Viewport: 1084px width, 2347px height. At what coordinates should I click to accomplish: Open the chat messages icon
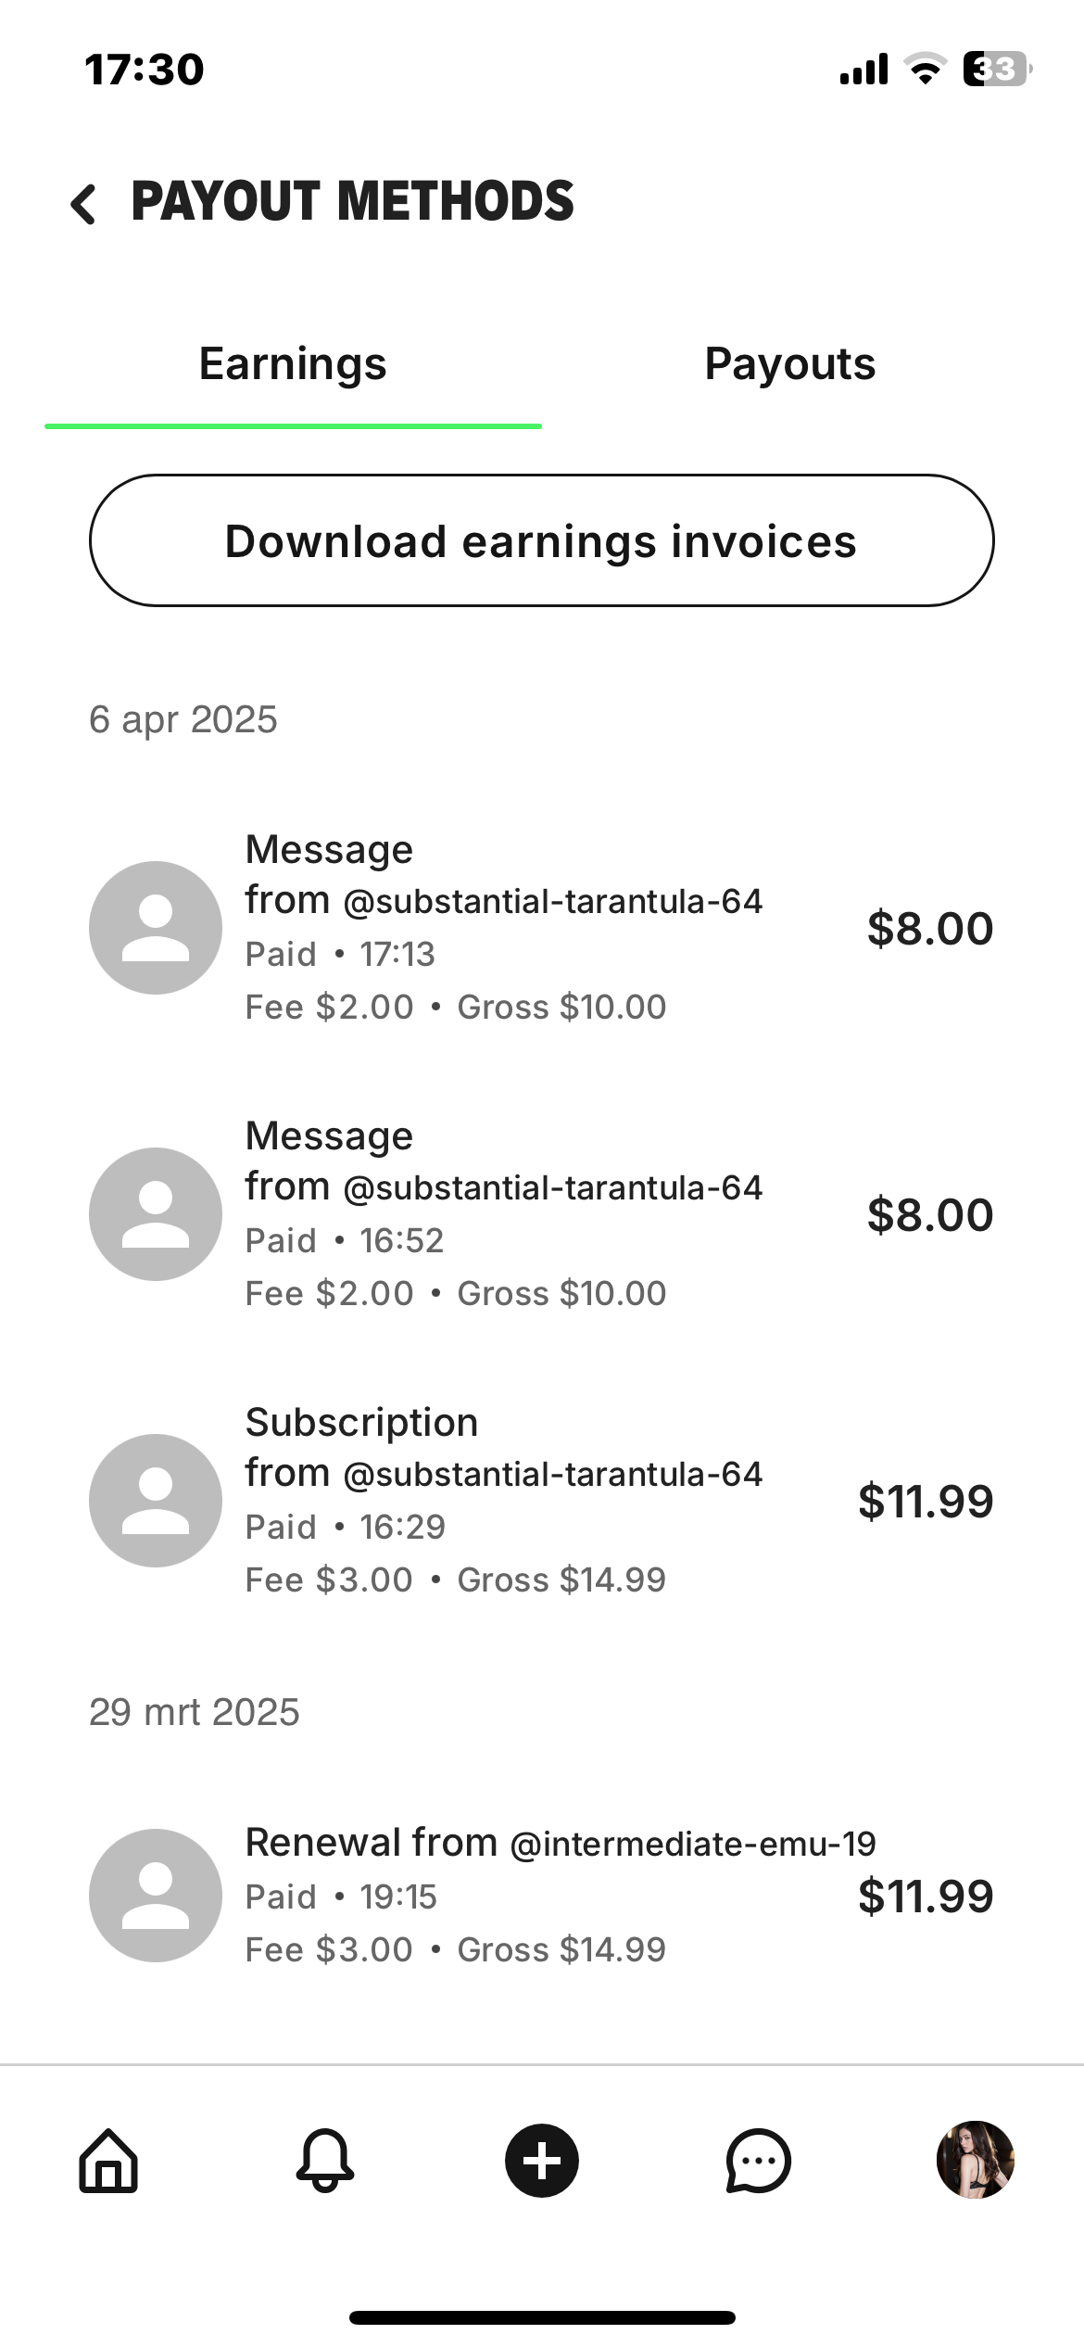(x=758, y=2160)
